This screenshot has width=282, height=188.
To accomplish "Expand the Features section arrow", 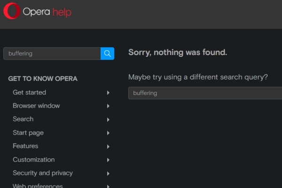I will (108, 146).
